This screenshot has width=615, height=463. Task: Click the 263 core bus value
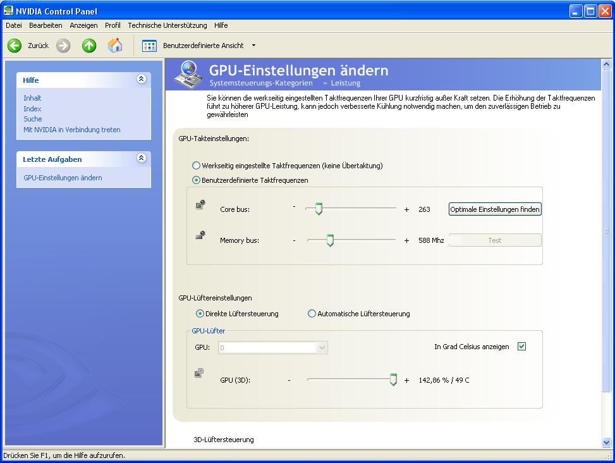pos(424,209)
